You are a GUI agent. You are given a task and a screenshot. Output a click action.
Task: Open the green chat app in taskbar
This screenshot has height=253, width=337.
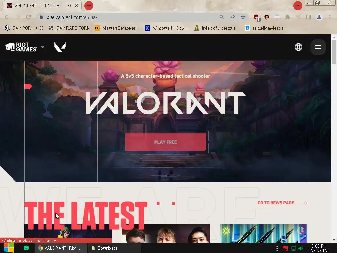[x=26, y=248]
